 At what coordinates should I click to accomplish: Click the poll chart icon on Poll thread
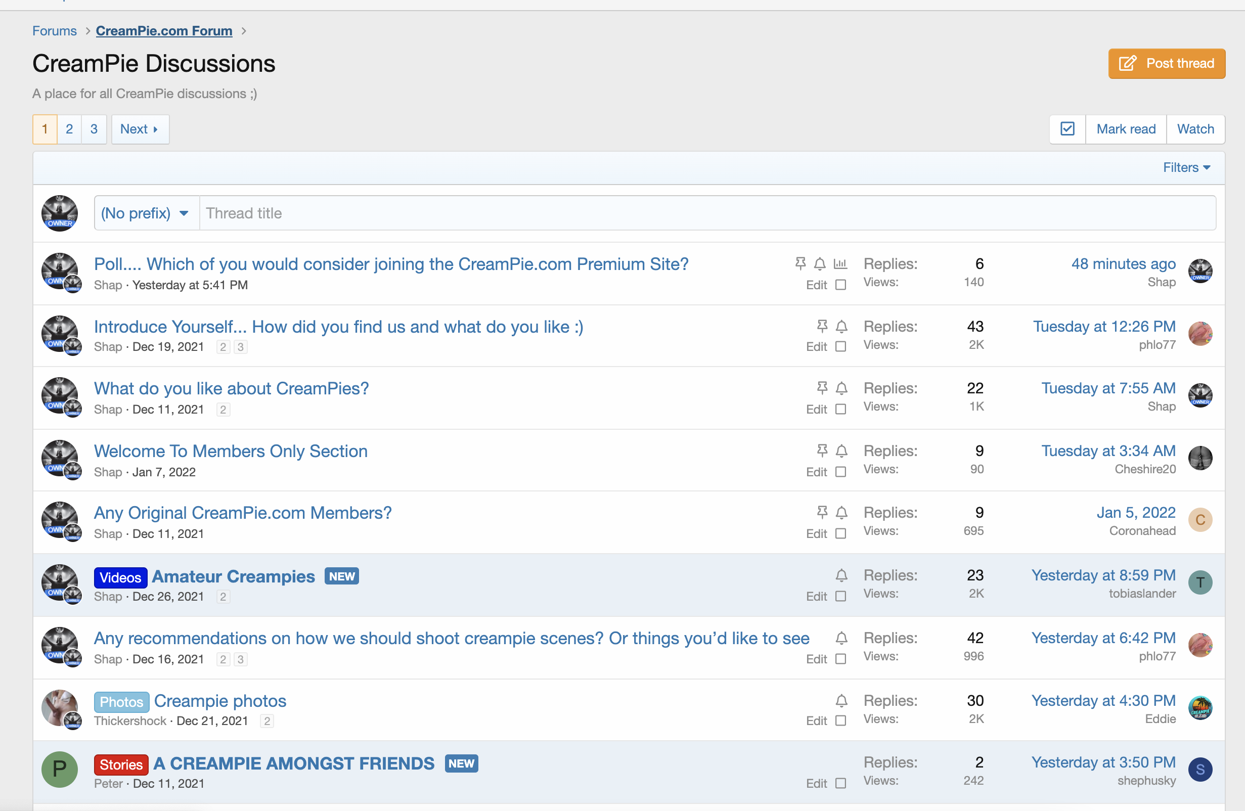pos(840,263)
